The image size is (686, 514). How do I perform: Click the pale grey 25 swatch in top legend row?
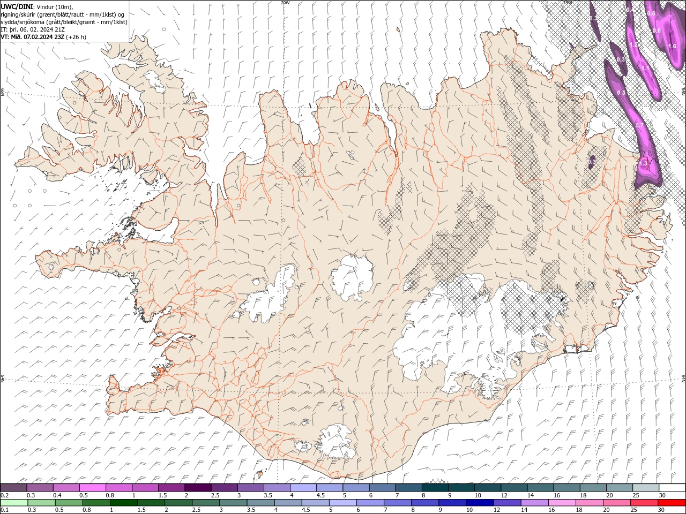pos(646,488)
